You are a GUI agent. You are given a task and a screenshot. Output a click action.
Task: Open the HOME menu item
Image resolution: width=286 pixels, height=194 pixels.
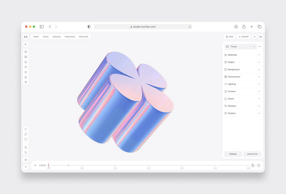coord(36,37)
